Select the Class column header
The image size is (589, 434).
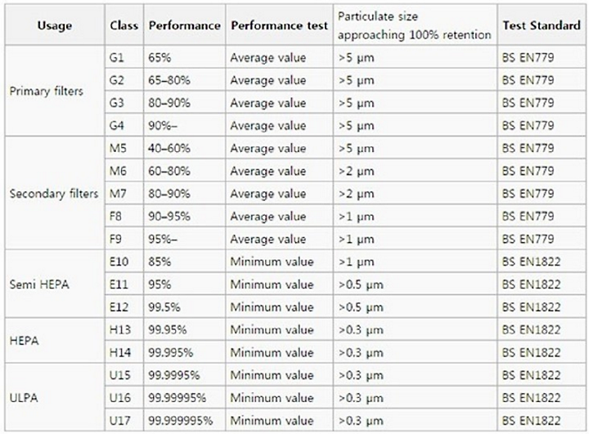click(124, 25)
